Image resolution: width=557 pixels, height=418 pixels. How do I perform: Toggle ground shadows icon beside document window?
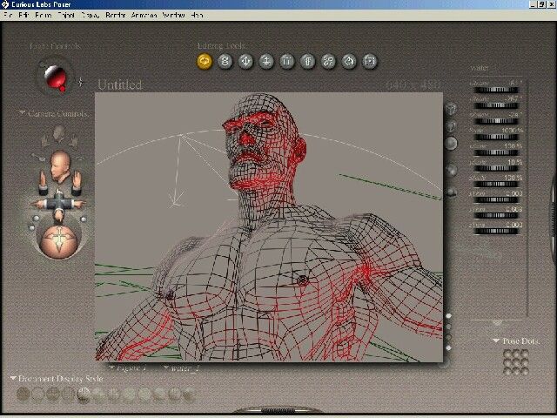(451, 192)
